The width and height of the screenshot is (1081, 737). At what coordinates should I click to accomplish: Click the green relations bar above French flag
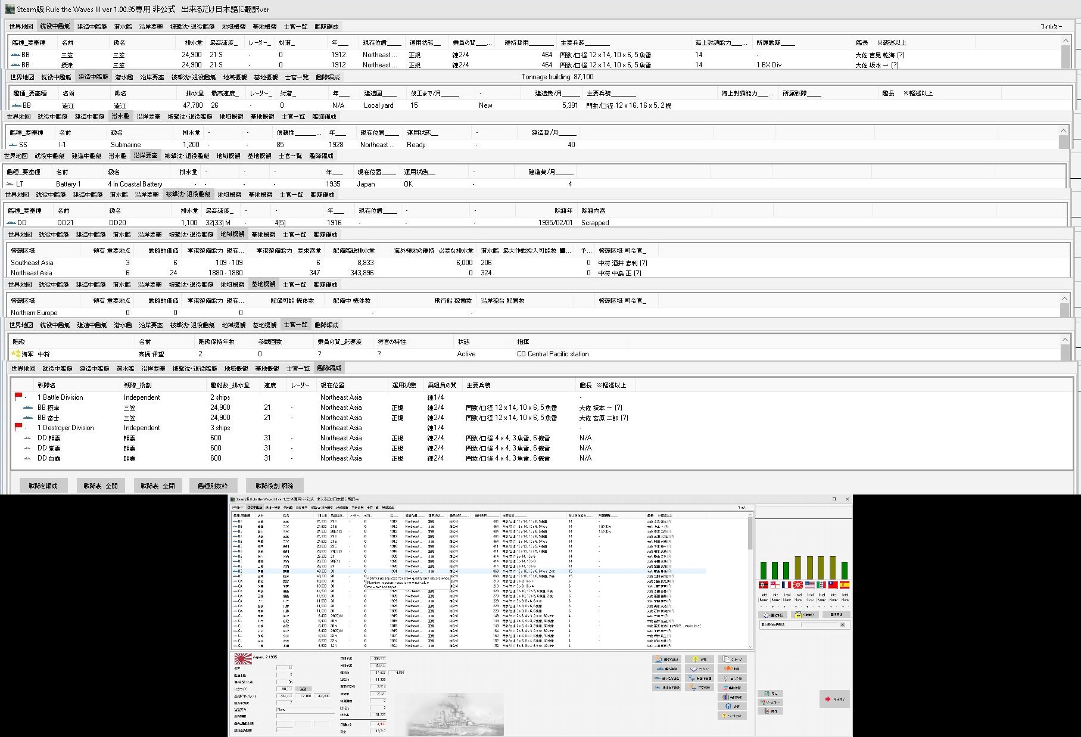786,570
